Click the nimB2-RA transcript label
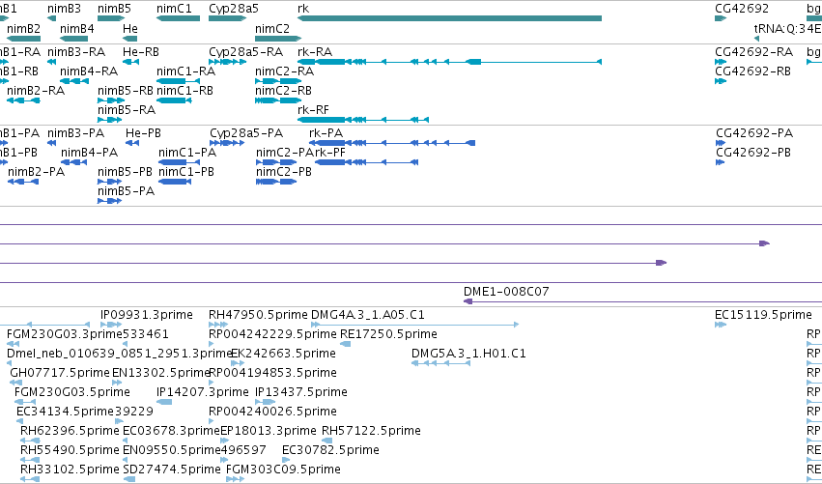 (36, 91)
